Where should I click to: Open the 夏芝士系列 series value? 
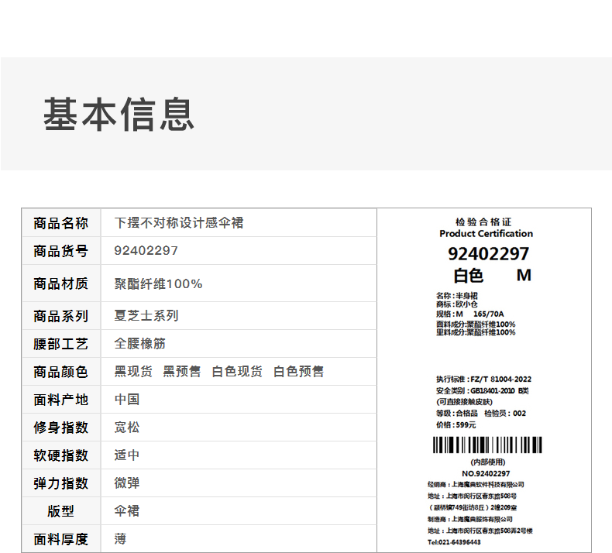pyautogui.click(x=146, y=316)
